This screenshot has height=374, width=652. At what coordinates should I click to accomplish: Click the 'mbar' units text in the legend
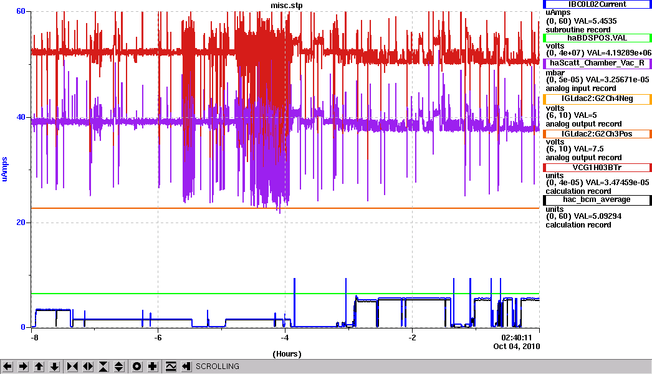point(555,72)
